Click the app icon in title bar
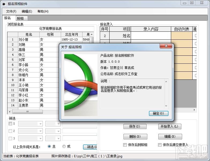Image resolution: width=210 pixels, height=161 pixels. tap(4, 4)
